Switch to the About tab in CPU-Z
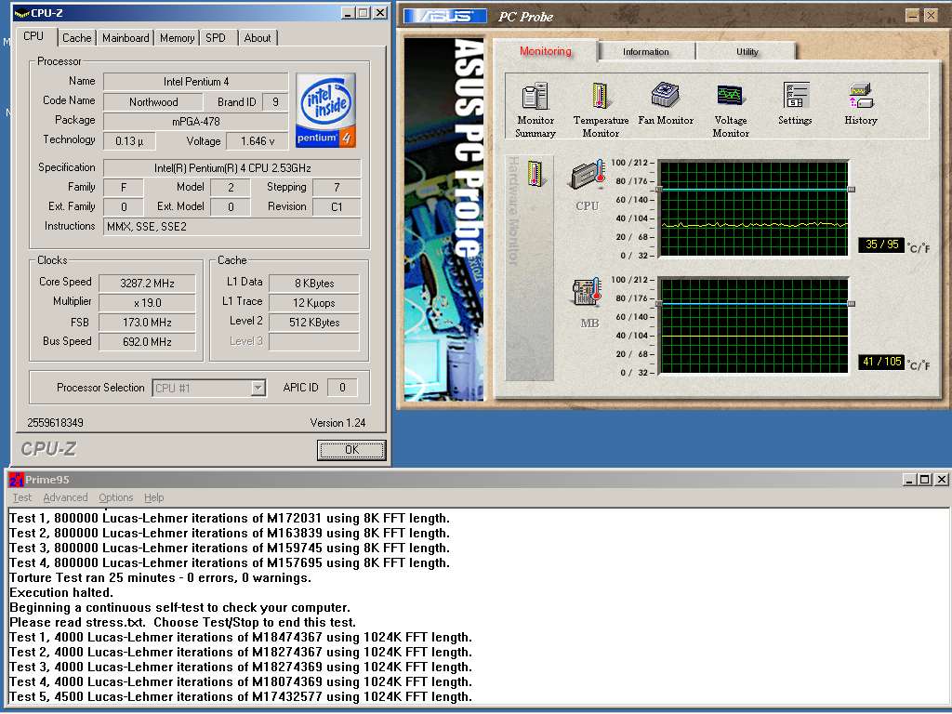The height and width of the screenshot is (714, 952). click(258, 37)
